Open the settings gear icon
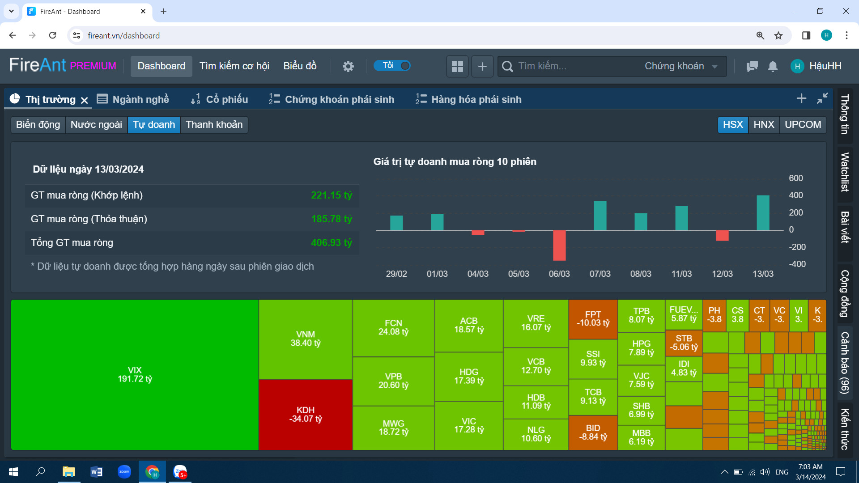Viewport: 859px width, 483px height. click(348, 66)
